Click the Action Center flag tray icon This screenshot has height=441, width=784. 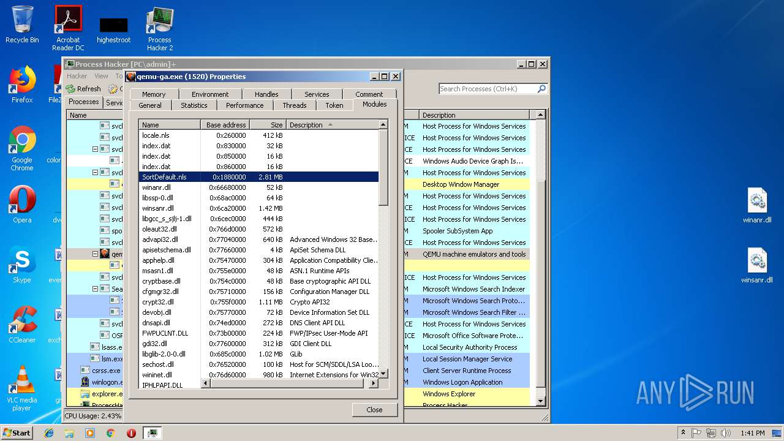696,433
